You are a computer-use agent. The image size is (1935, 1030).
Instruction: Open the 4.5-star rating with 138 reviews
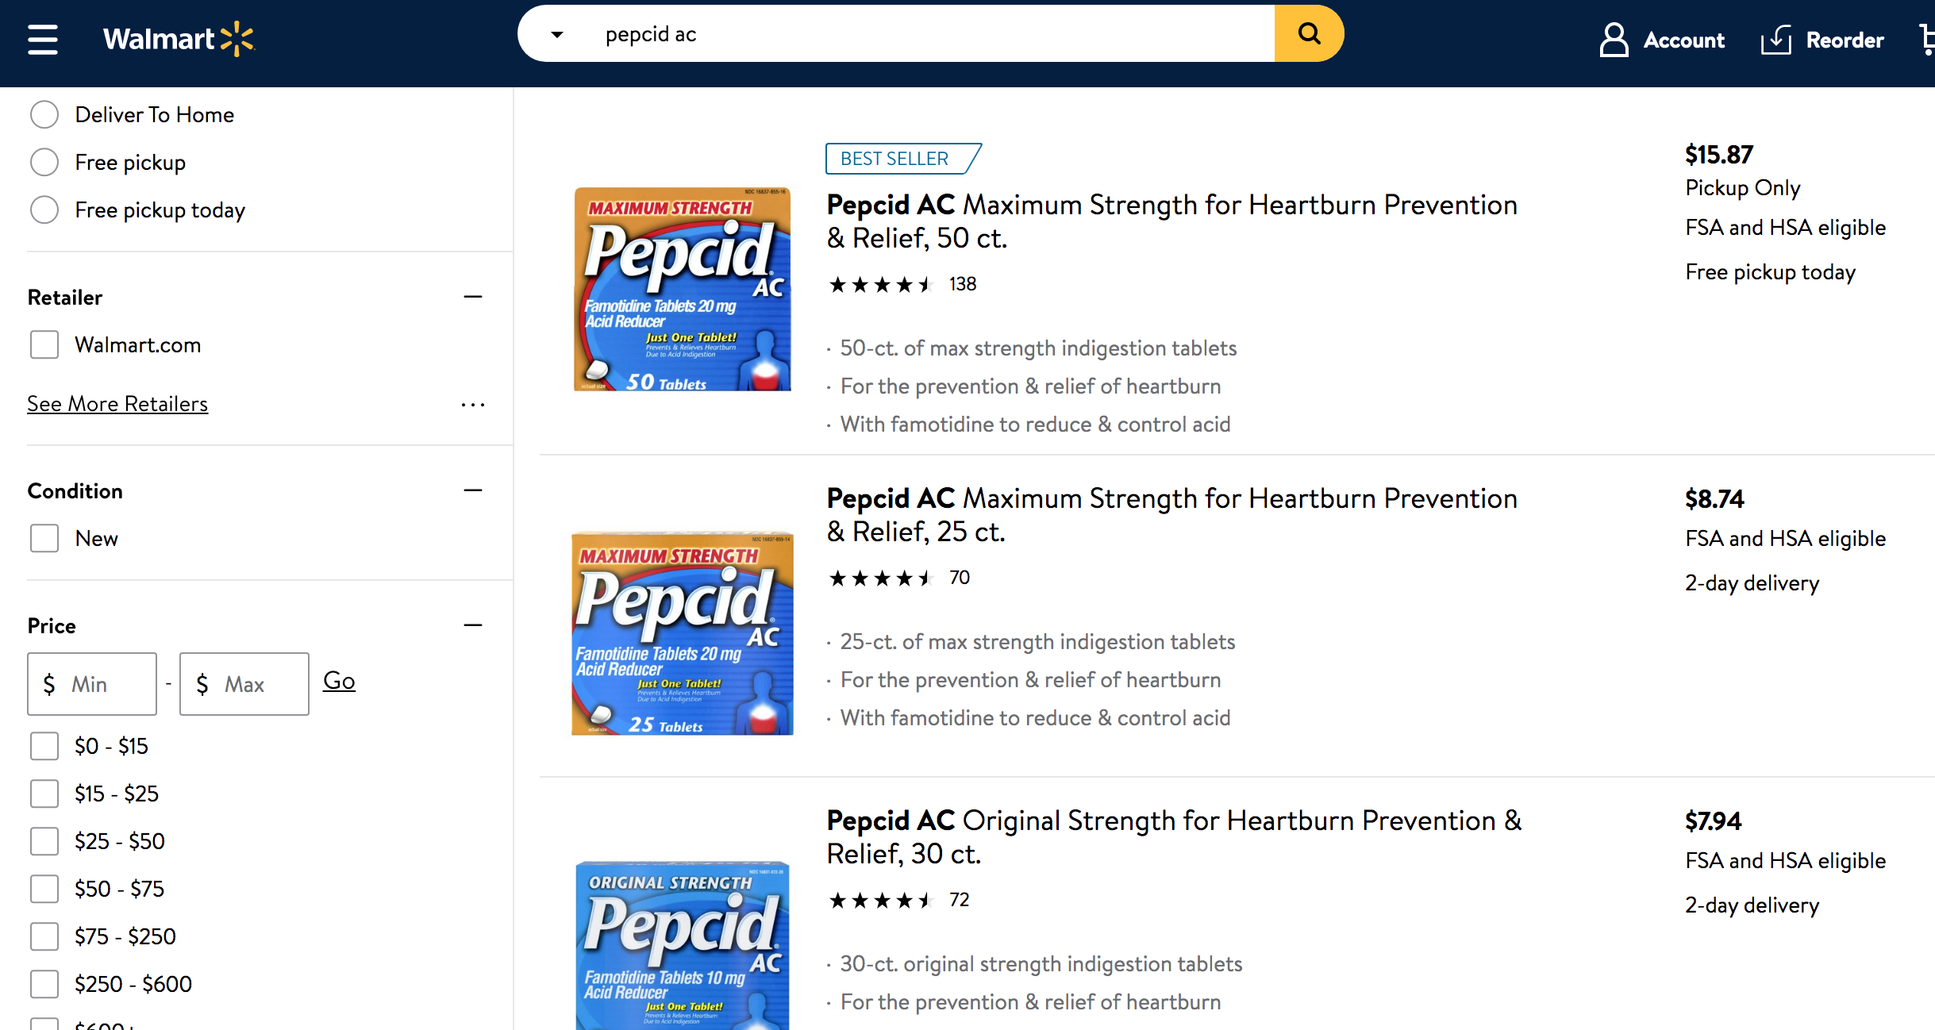tap(879, 284)
